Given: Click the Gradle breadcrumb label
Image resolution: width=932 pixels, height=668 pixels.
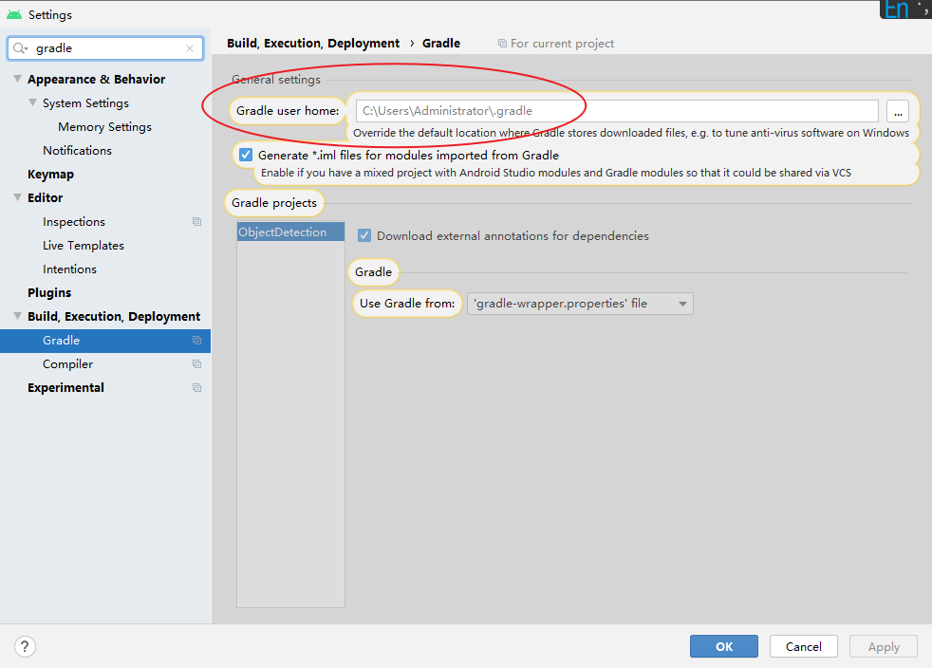Looking at the screenshot, I should pyautogui.click(x=441, y=44).
